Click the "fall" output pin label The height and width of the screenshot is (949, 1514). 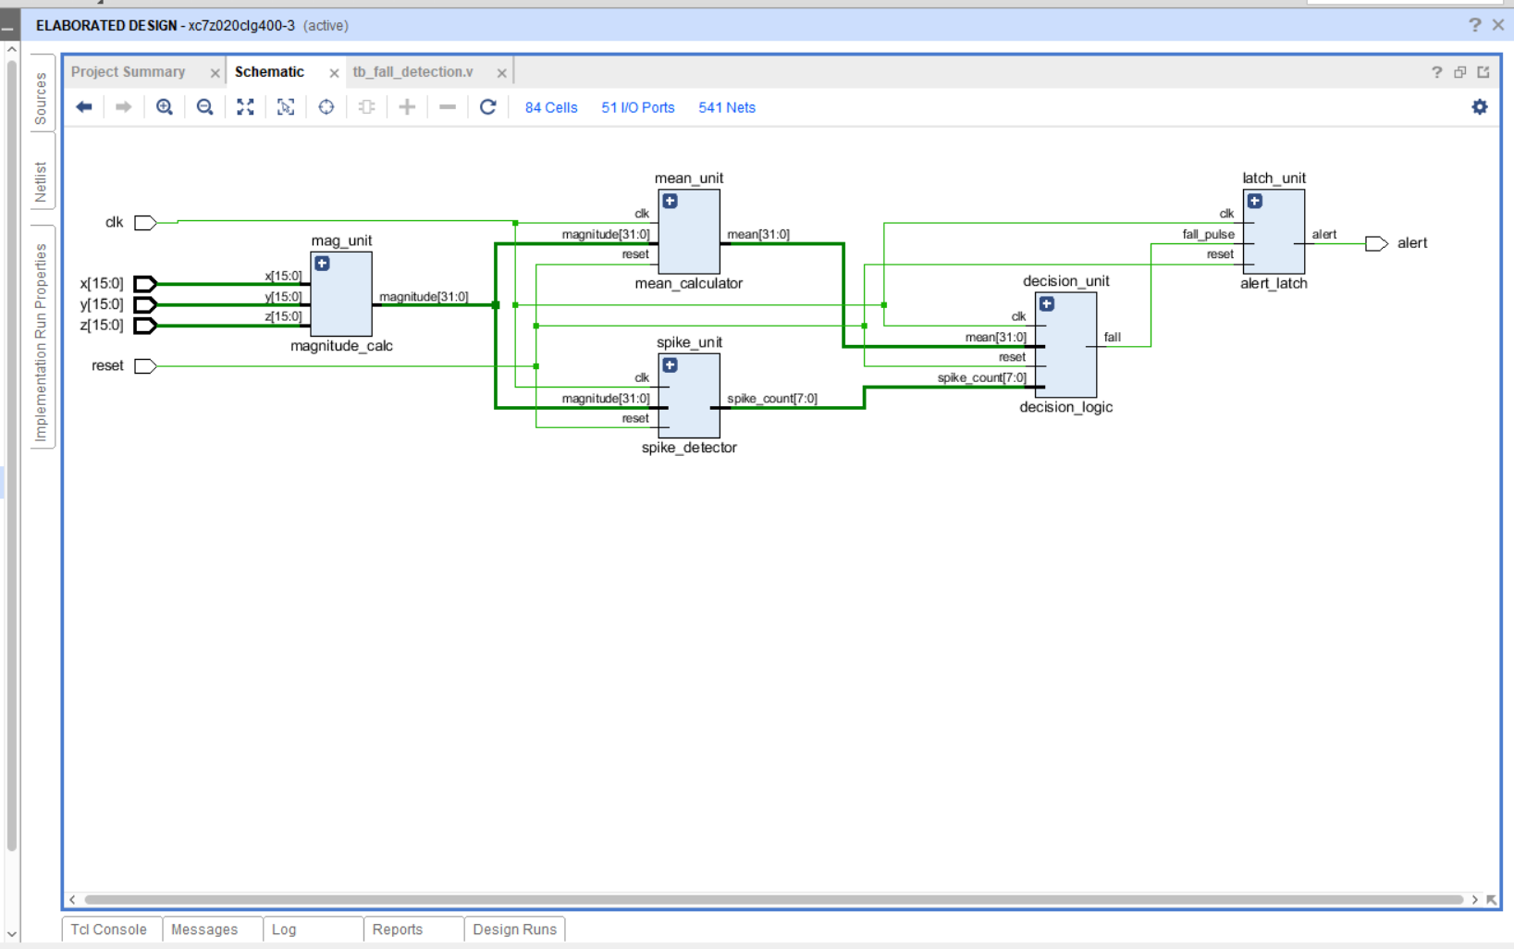point(1113,338)
